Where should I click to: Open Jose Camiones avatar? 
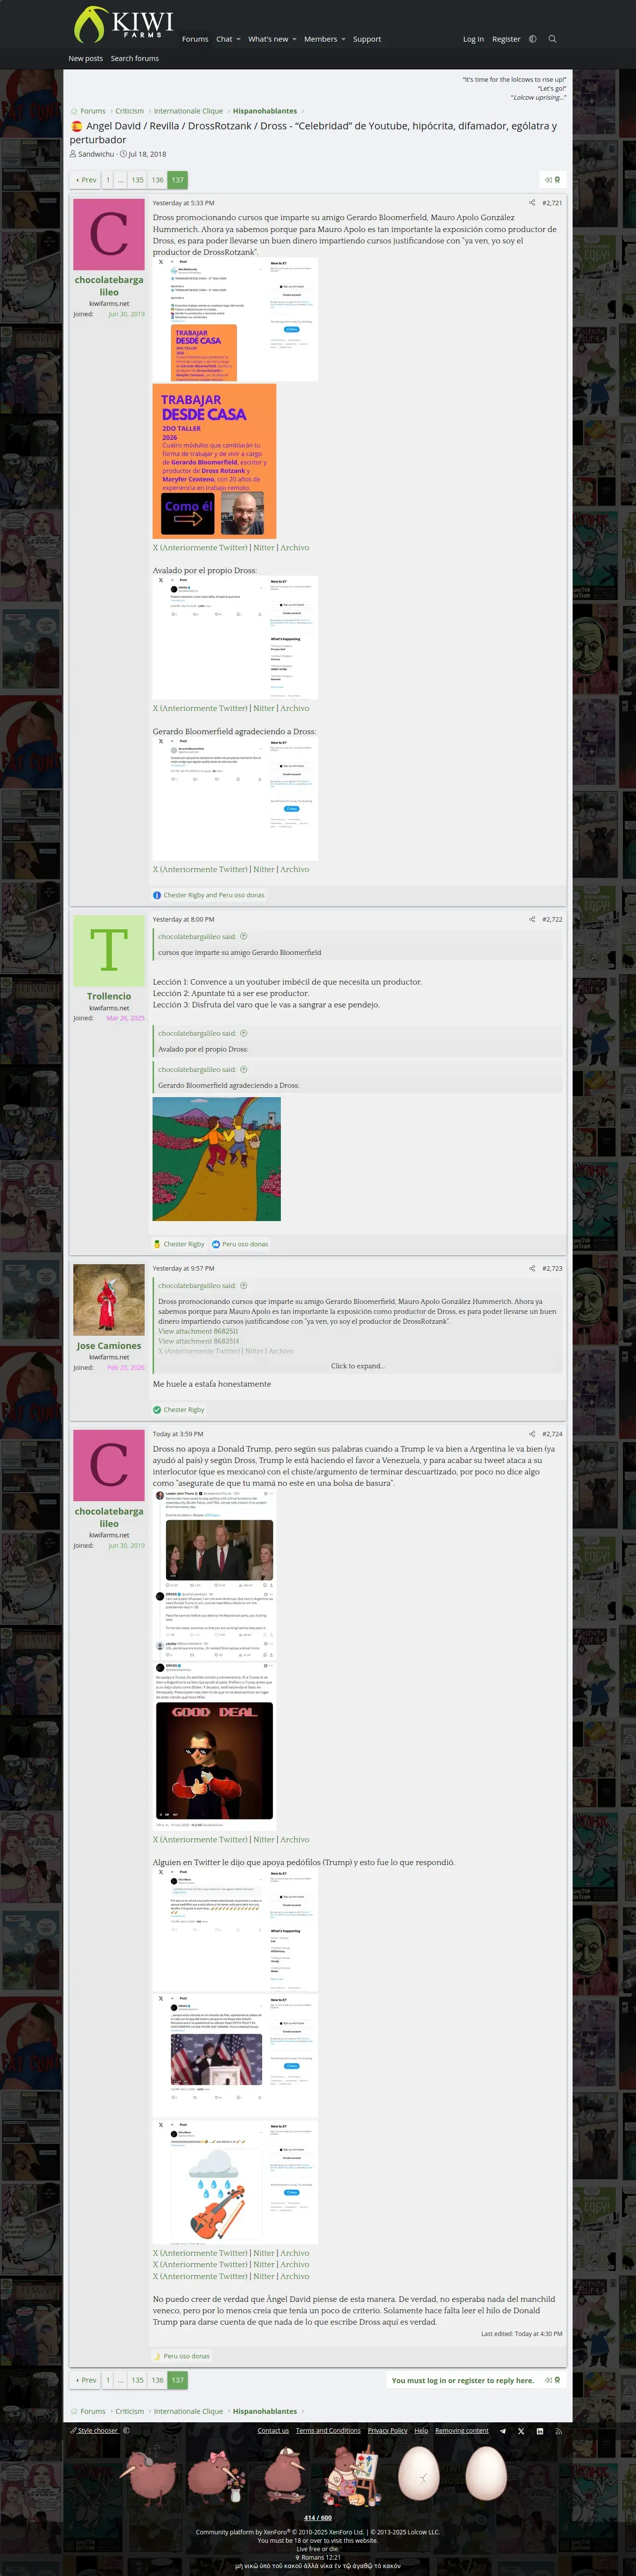(109, 1299)
